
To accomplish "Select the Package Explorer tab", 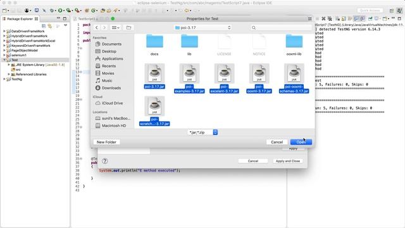I will [x=20, y=19].
